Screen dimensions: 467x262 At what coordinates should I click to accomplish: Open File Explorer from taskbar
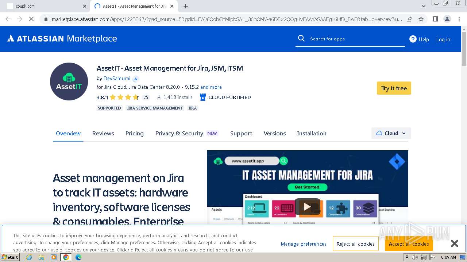[x=41, y=257]
